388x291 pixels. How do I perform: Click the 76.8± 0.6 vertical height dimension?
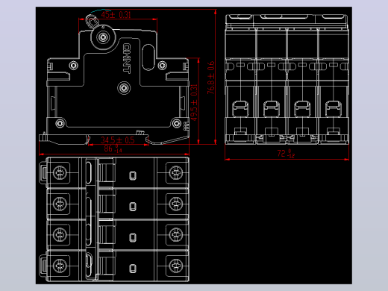211,78
